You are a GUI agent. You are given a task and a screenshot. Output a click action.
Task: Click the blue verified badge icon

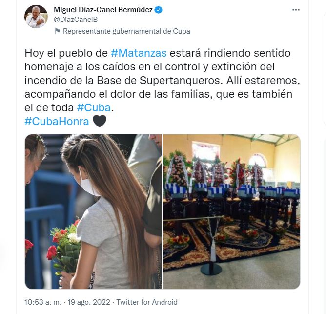click(x=159, y=10)
